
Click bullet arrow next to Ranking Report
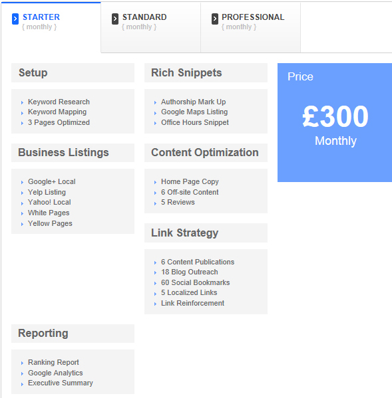[23, 363]
